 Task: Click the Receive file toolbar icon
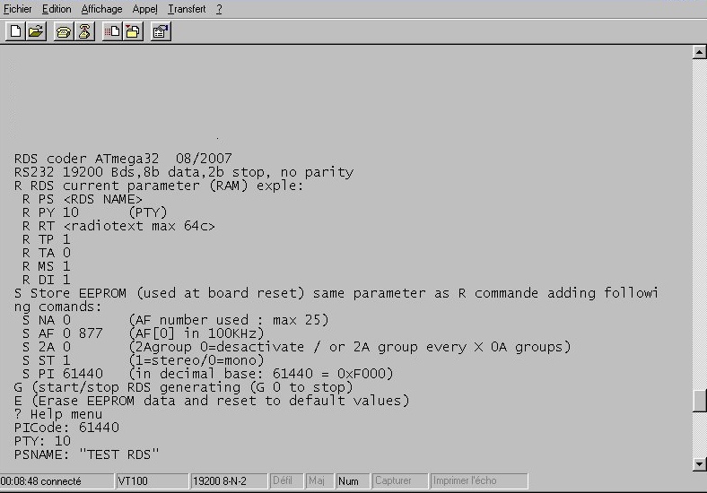[133, 31]
